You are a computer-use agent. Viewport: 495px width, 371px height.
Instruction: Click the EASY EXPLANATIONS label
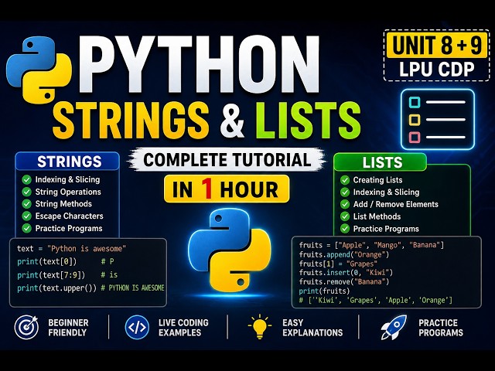coord(312,328)
